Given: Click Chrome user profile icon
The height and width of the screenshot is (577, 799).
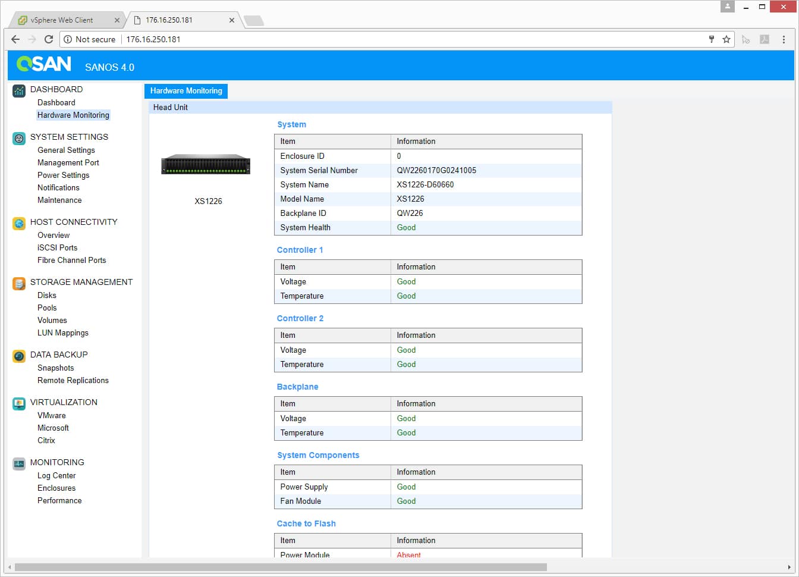Looking at the screenshot, I should [x=728, y=7].
